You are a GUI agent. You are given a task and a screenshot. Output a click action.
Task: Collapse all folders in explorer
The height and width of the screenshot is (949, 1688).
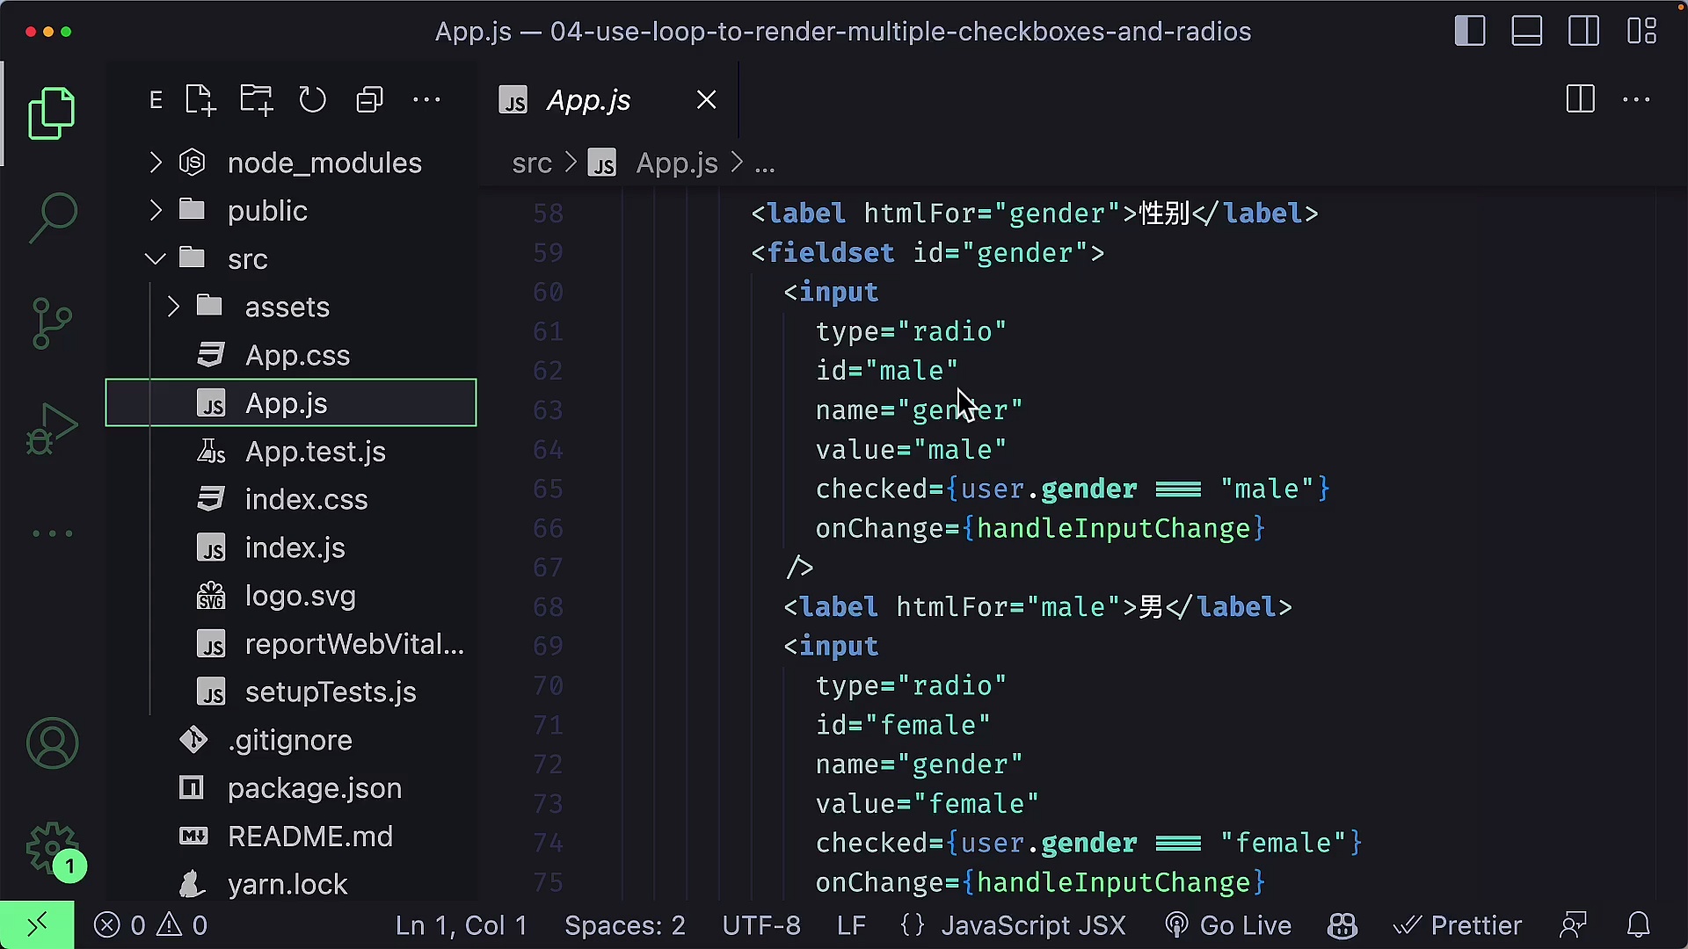point(369,100)
